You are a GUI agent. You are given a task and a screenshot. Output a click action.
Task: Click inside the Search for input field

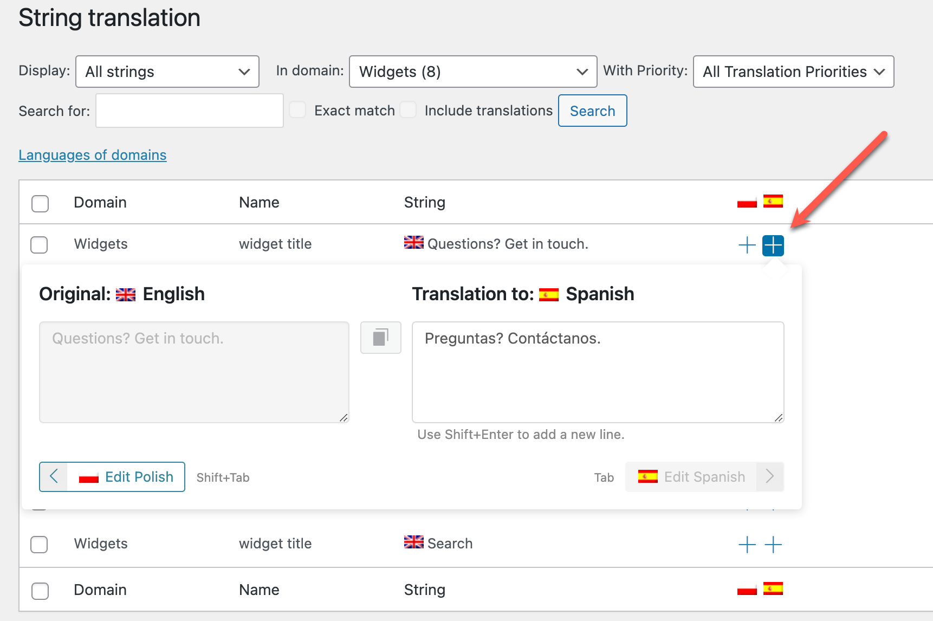click(189, 111)
